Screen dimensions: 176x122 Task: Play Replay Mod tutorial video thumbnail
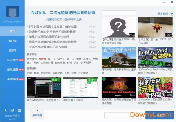click(x=155, y=57)
